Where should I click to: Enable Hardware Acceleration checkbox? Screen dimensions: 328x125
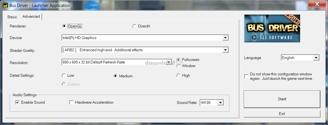pos(72,103)
